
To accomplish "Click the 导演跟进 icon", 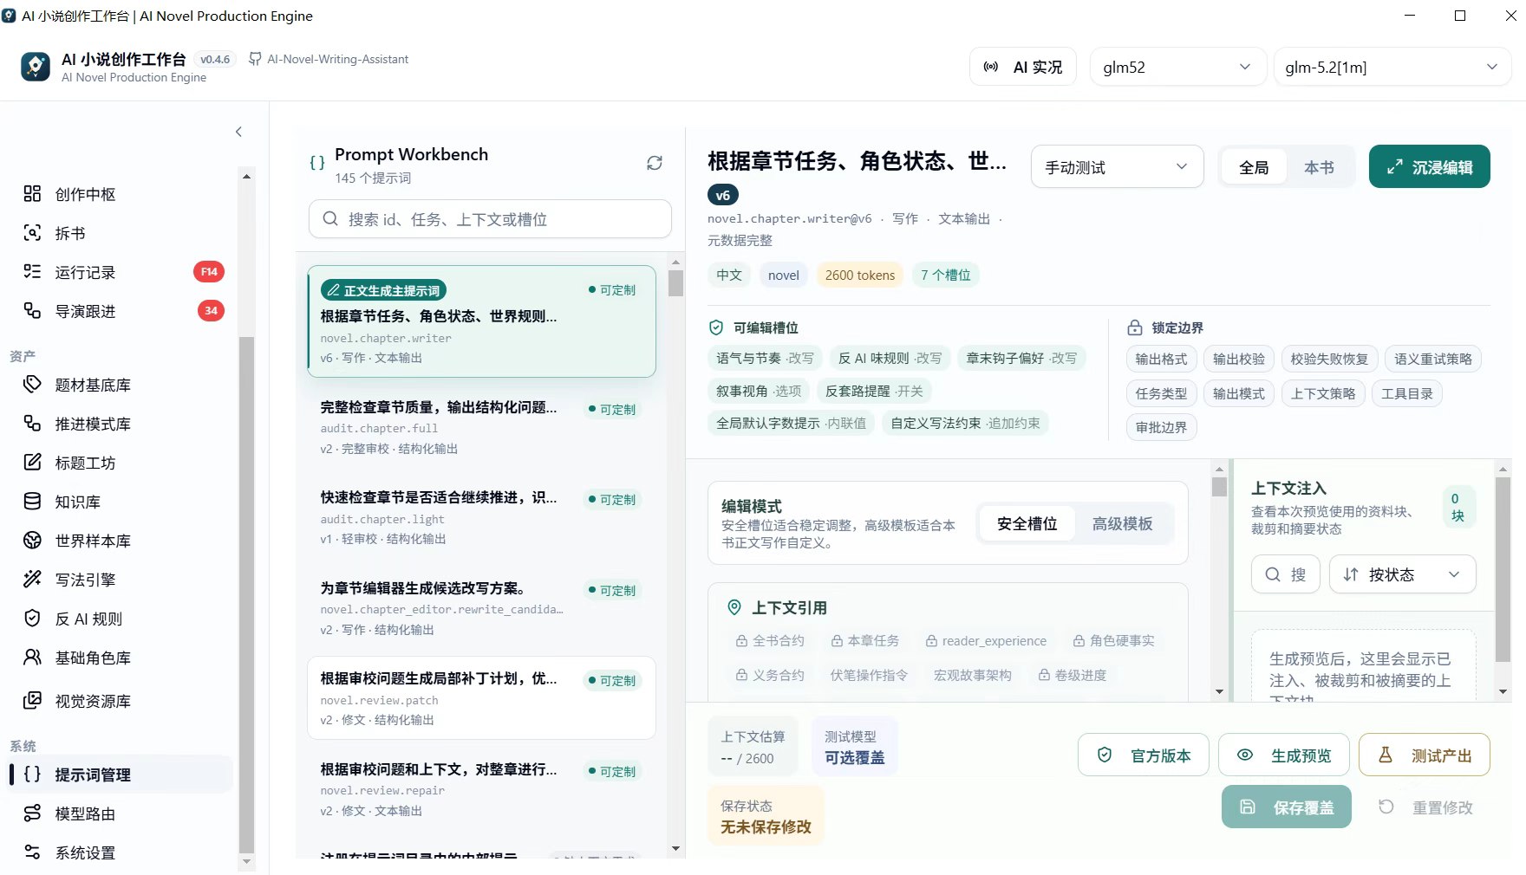I will pos(32,311).
